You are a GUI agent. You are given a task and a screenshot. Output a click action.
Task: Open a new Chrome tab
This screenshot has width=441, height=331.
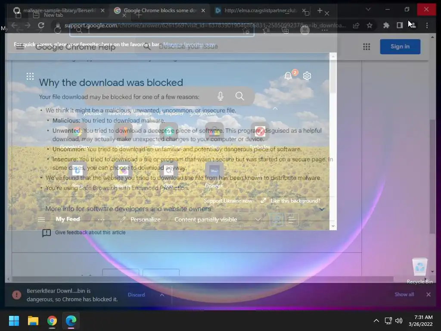point(320,10)
